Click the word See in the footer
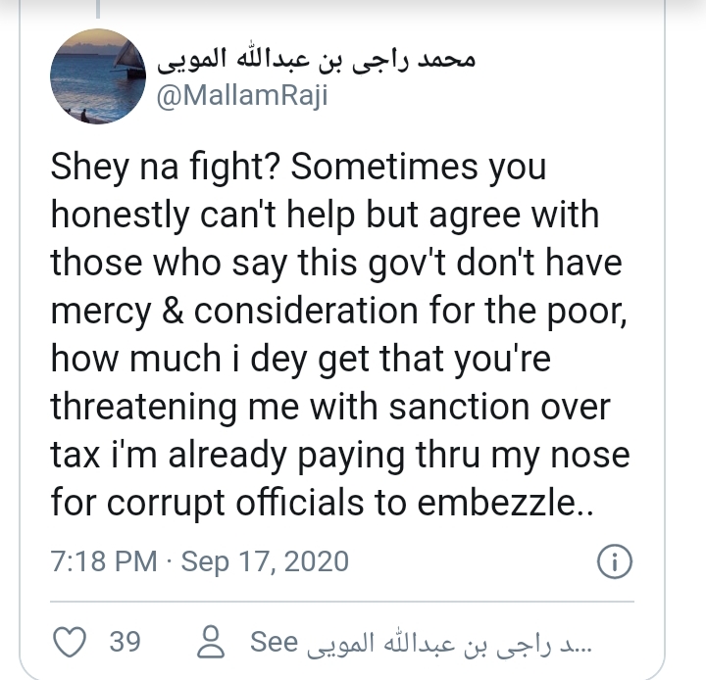The height and width of the screenshot is (680, 706). point(274,643)
